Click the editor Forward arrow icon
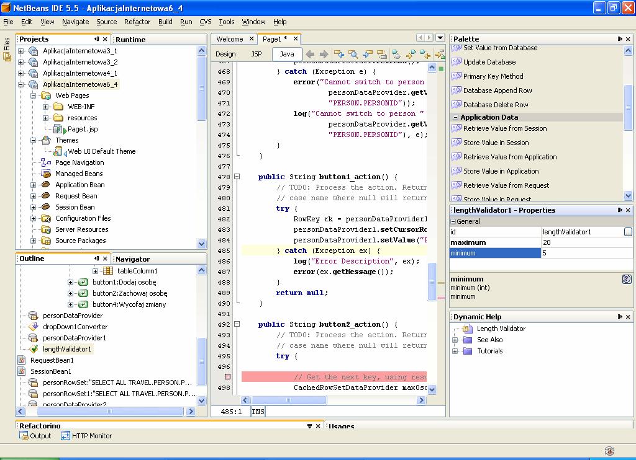 [x=324, y=54]
